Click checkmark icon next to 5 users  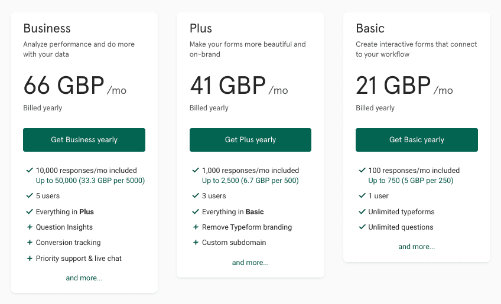[30, 195]
